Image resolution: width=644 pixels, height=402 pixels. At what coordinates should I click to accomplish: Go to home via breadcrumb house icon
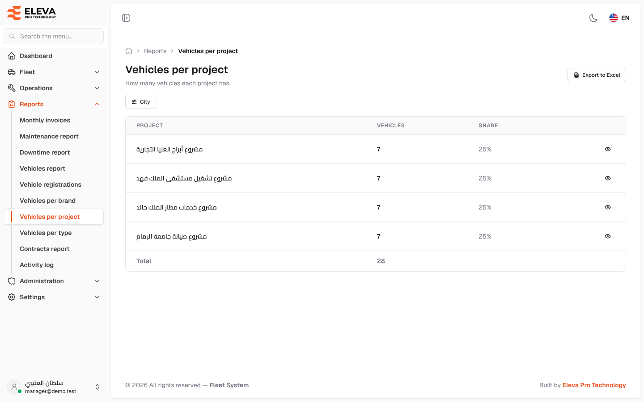pyautogui.click(x=129, y=51)
